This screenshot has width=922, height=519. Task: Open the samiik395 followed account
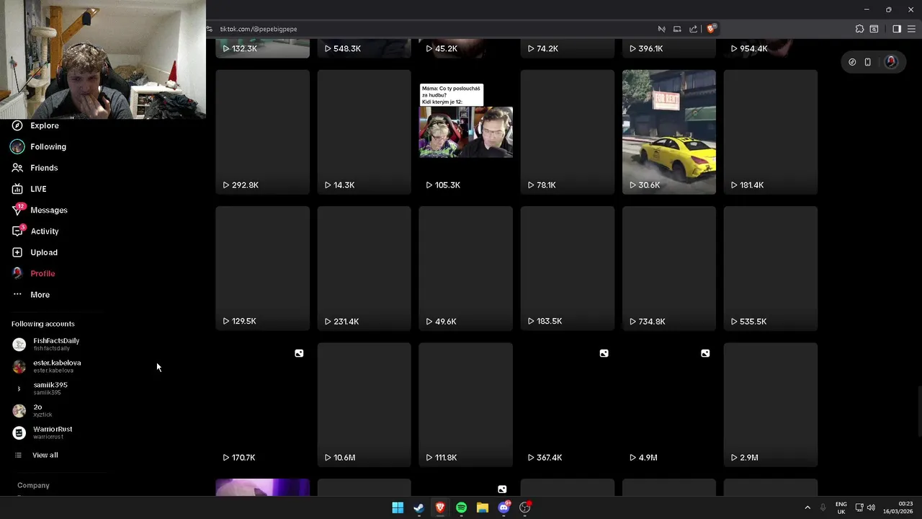50,388
